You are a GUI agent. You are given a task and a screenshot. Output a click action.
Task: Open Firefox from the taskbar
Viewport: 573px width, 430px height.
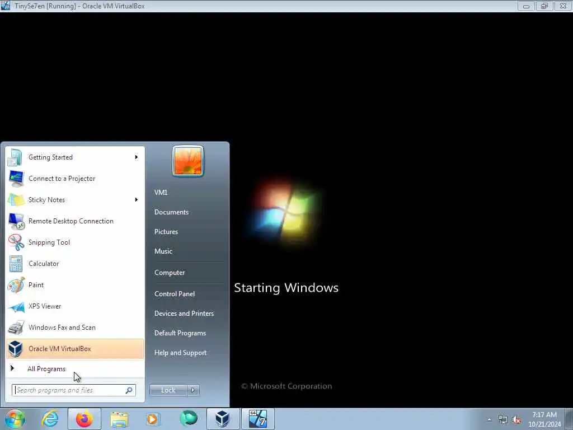coord(84,419)
